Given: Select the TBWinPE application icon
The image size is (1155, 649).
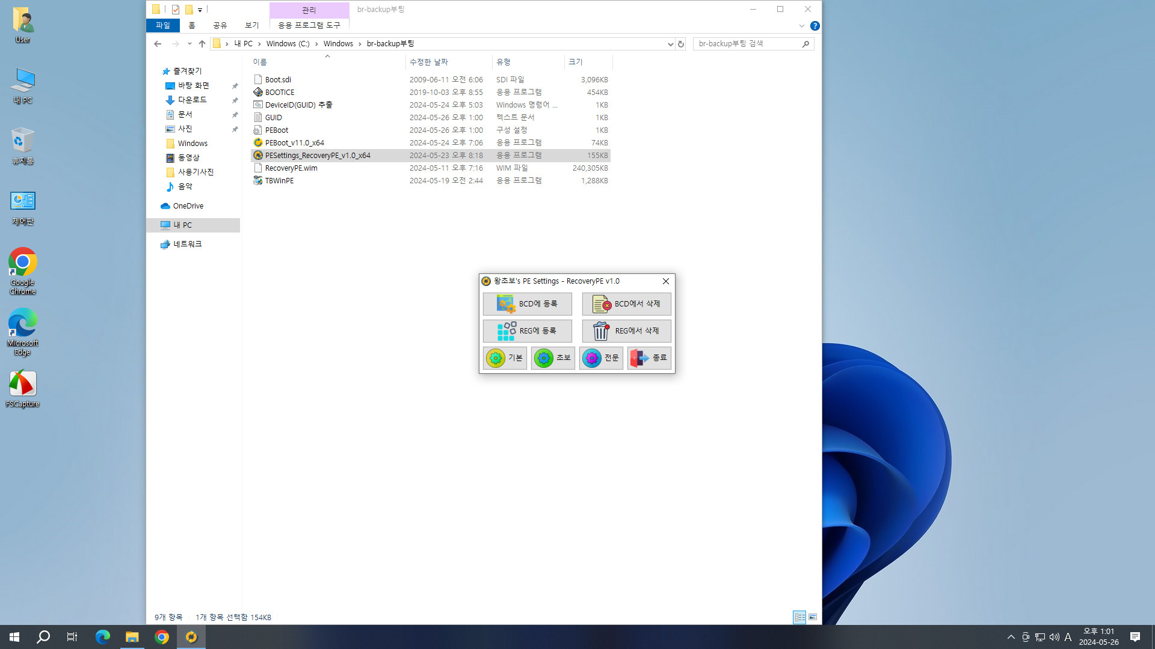Looking at the screenshot, I should (258, 180).
